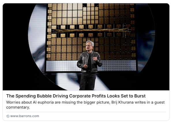Open the Spending Bubble article headline
This screenshot has width=173, height=123.
click(76, 96)
